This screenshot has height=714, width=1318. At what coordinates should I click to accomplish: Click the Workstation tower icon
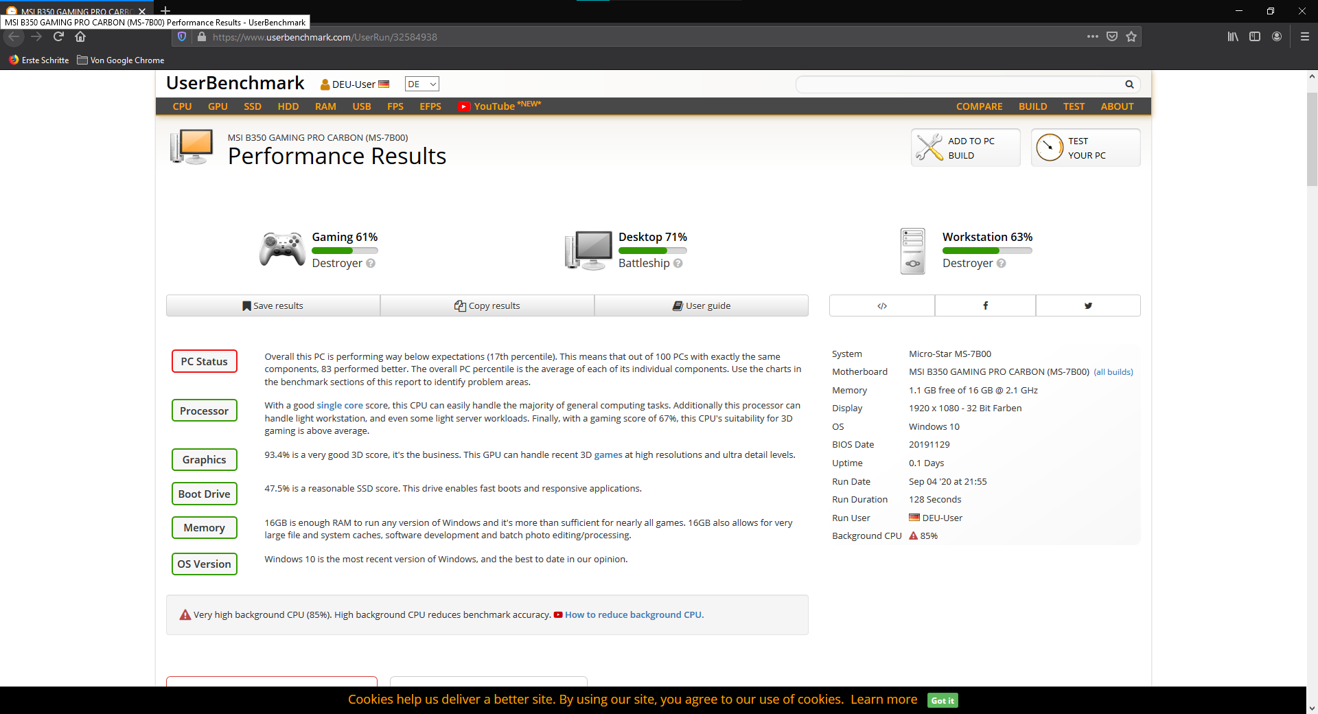(x=912, y=251)
